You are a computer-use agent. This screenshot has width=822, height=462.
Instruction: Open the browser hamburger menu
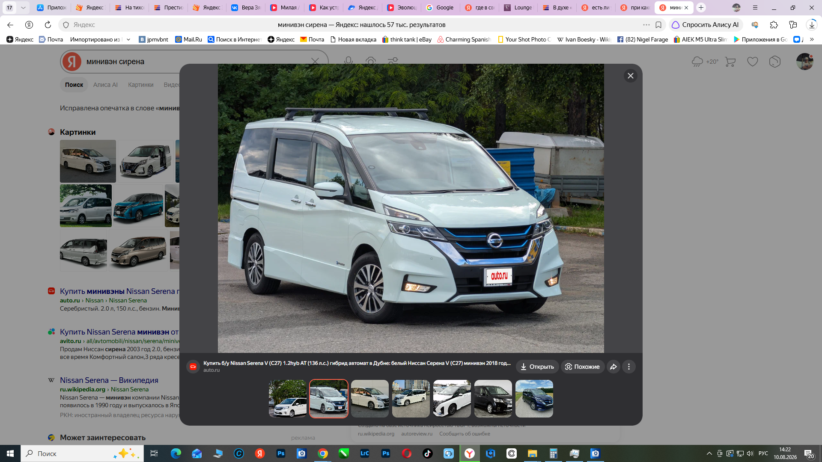[x=755, y=8]
